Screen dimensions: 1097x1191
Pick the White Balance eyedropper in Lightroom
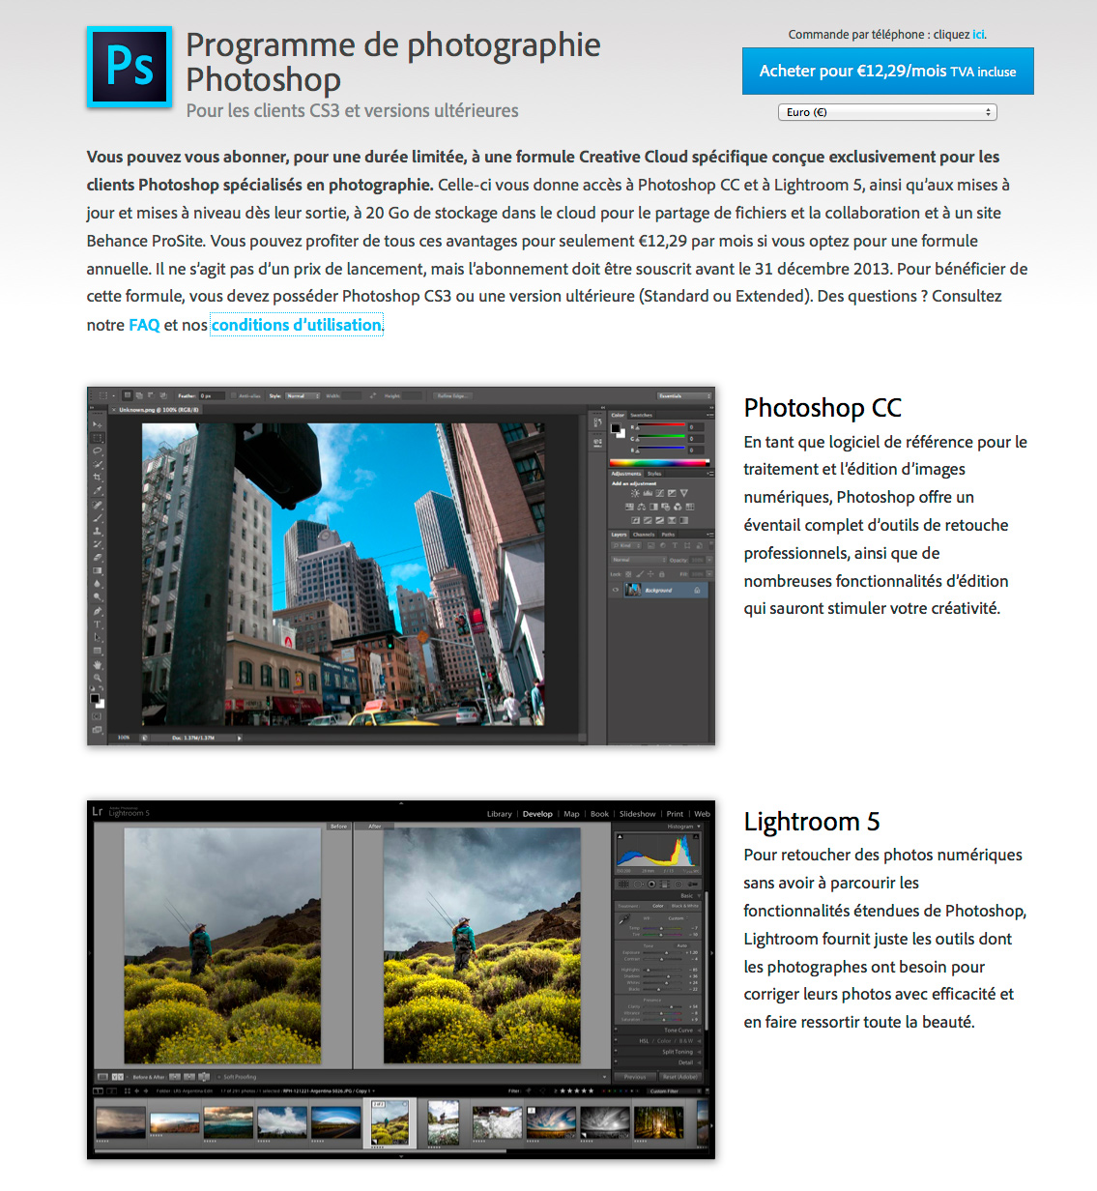coord(623,919)
